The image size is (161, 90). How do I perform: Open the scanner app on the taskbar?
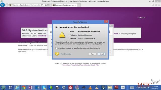[x=57, y=87]
